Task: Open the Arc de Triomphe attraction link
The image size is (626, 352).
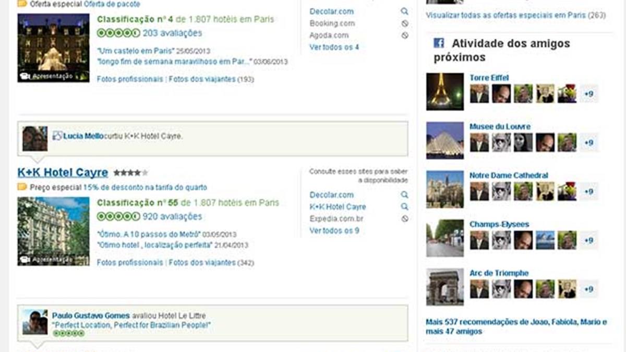Action: 499,273
